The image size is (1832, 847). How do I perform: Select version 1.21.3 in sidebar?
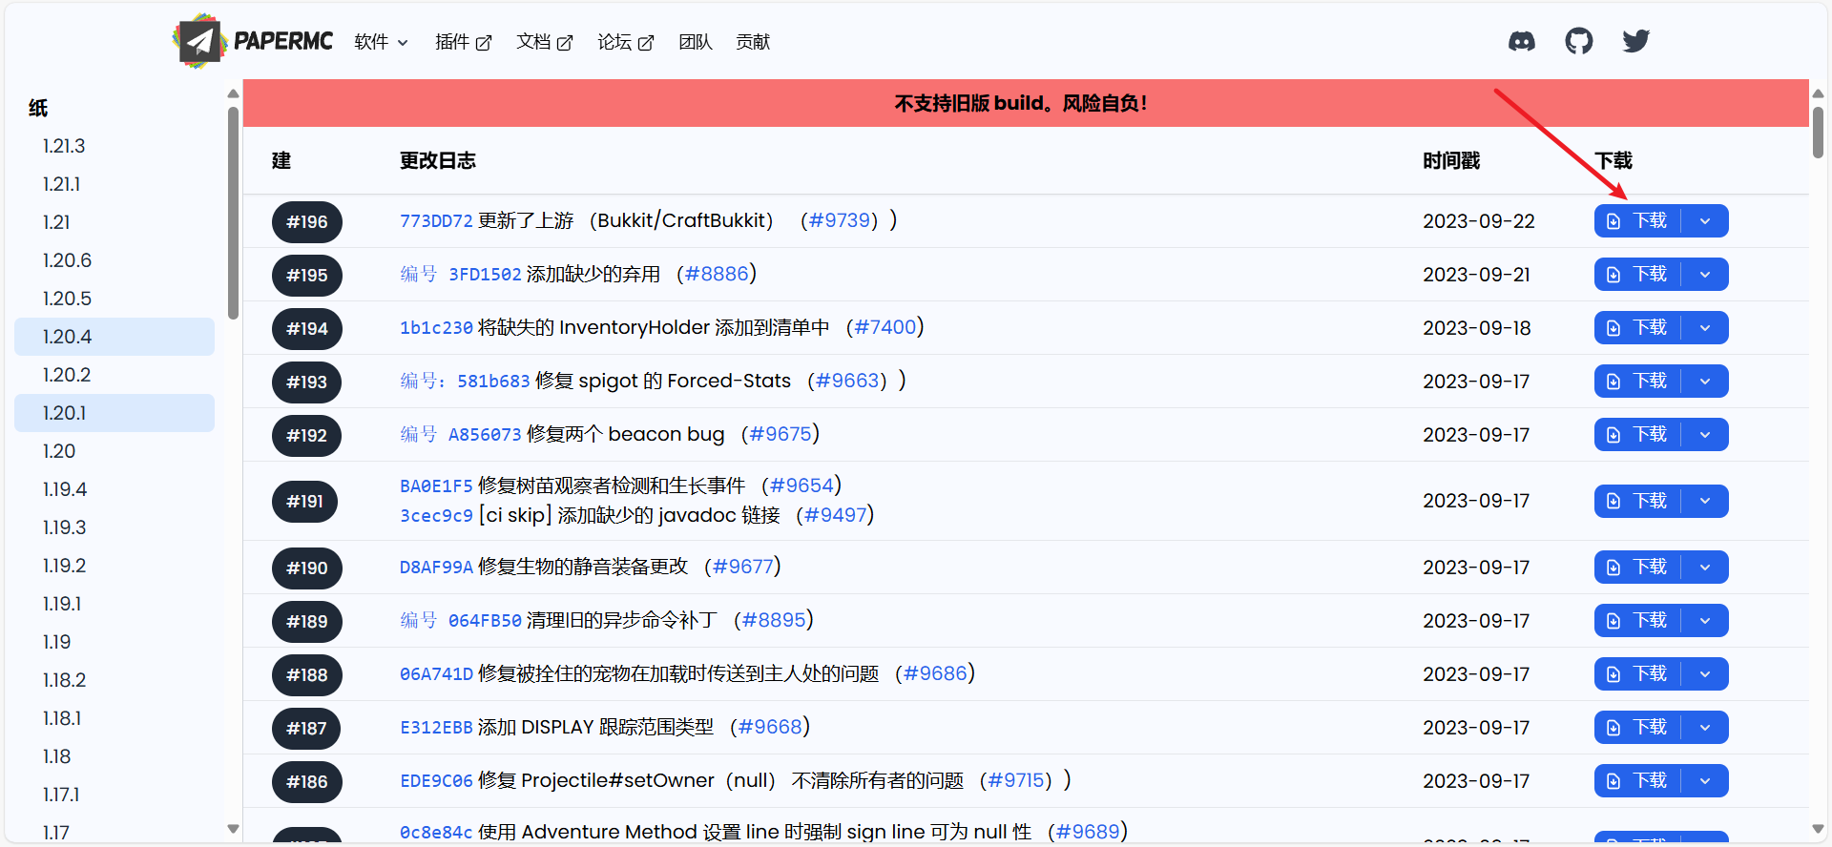pyautogui.click(x=64, y=146)
